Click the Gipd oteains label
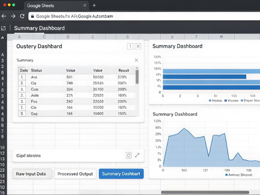 point(29,156)
